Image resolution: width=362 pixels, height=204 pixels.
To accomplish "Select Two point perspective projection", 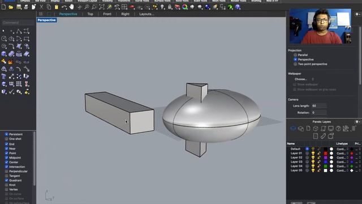I will click(295, 64).
